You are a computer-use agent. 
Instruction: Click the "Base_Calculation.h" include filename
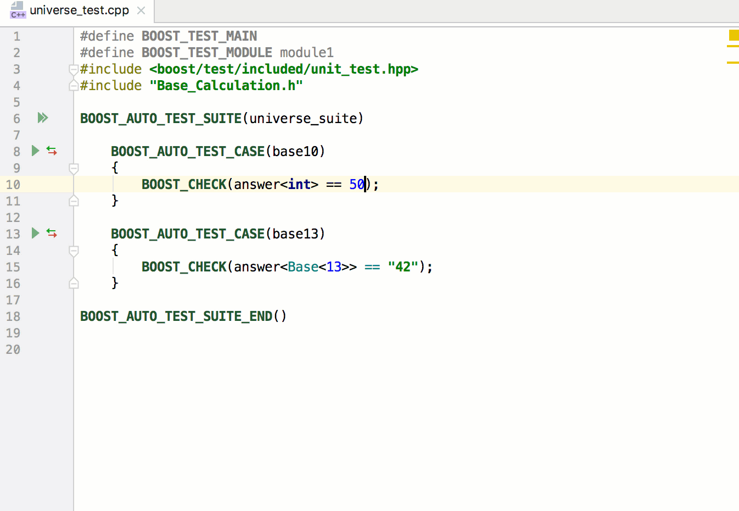coord(226,86)
